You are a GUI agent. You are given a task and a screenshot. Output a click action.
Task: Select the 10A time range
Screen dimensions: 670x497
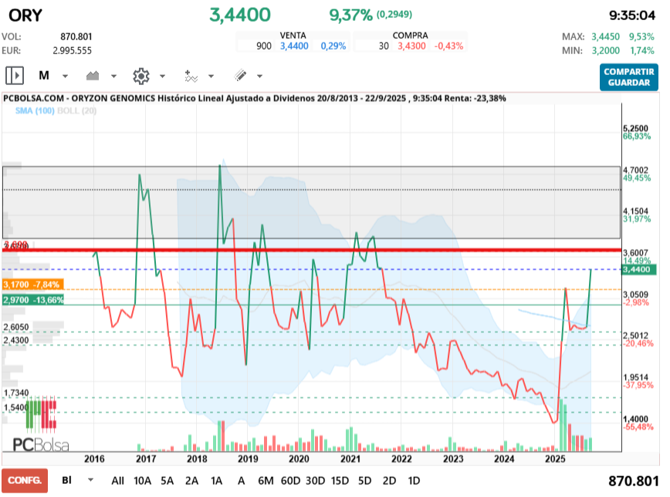click(x=143, y=480)
